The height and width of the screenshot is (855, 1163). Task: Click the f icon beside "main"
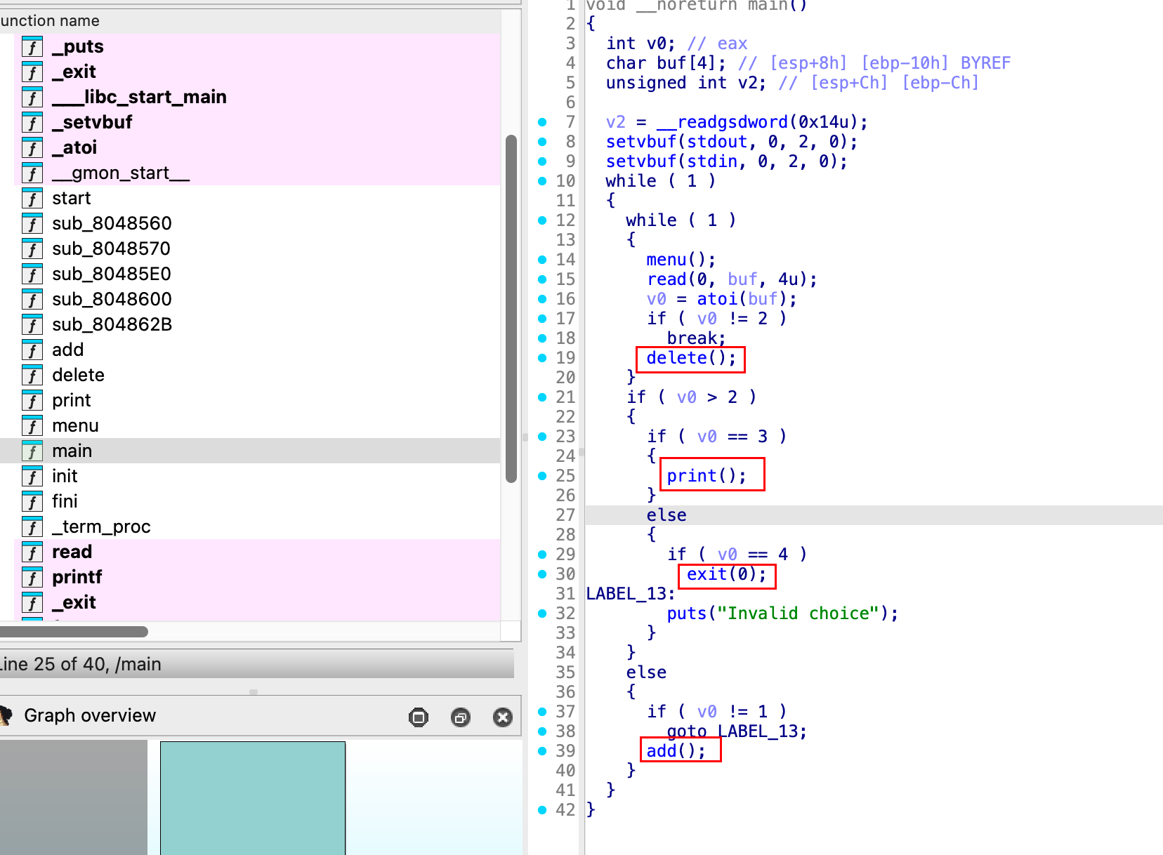[32, 451]
